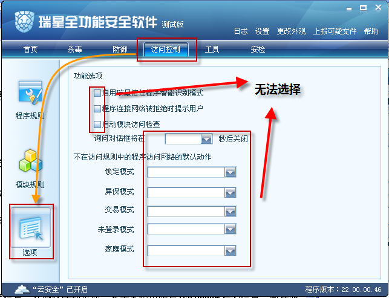The width and height of the screenshot is (389, 298).
Task: Minimize the Rising security window
Action: [349, 9]
